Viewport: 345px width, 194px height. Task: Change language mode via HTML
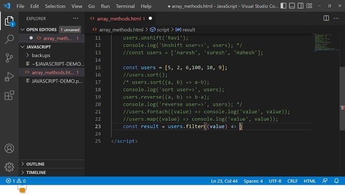point(309,181)
